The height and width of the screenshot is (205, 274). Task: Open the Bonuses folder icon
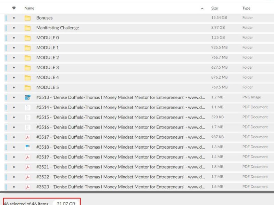coord(27,18)
